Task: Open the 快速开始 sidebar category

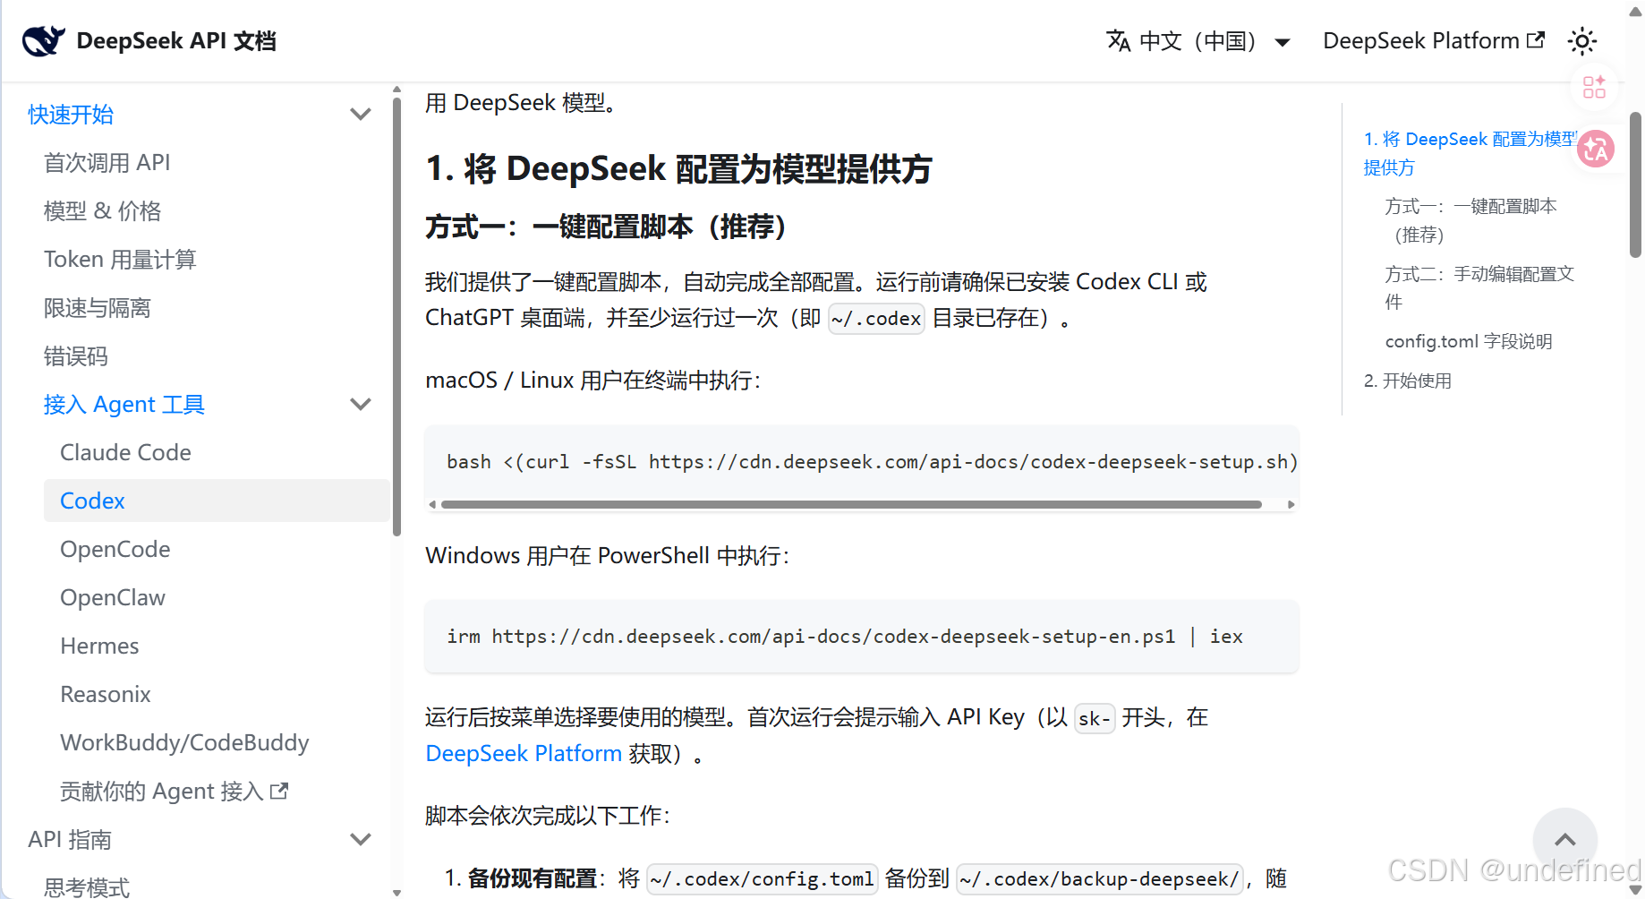Action: tap(71, 115)
